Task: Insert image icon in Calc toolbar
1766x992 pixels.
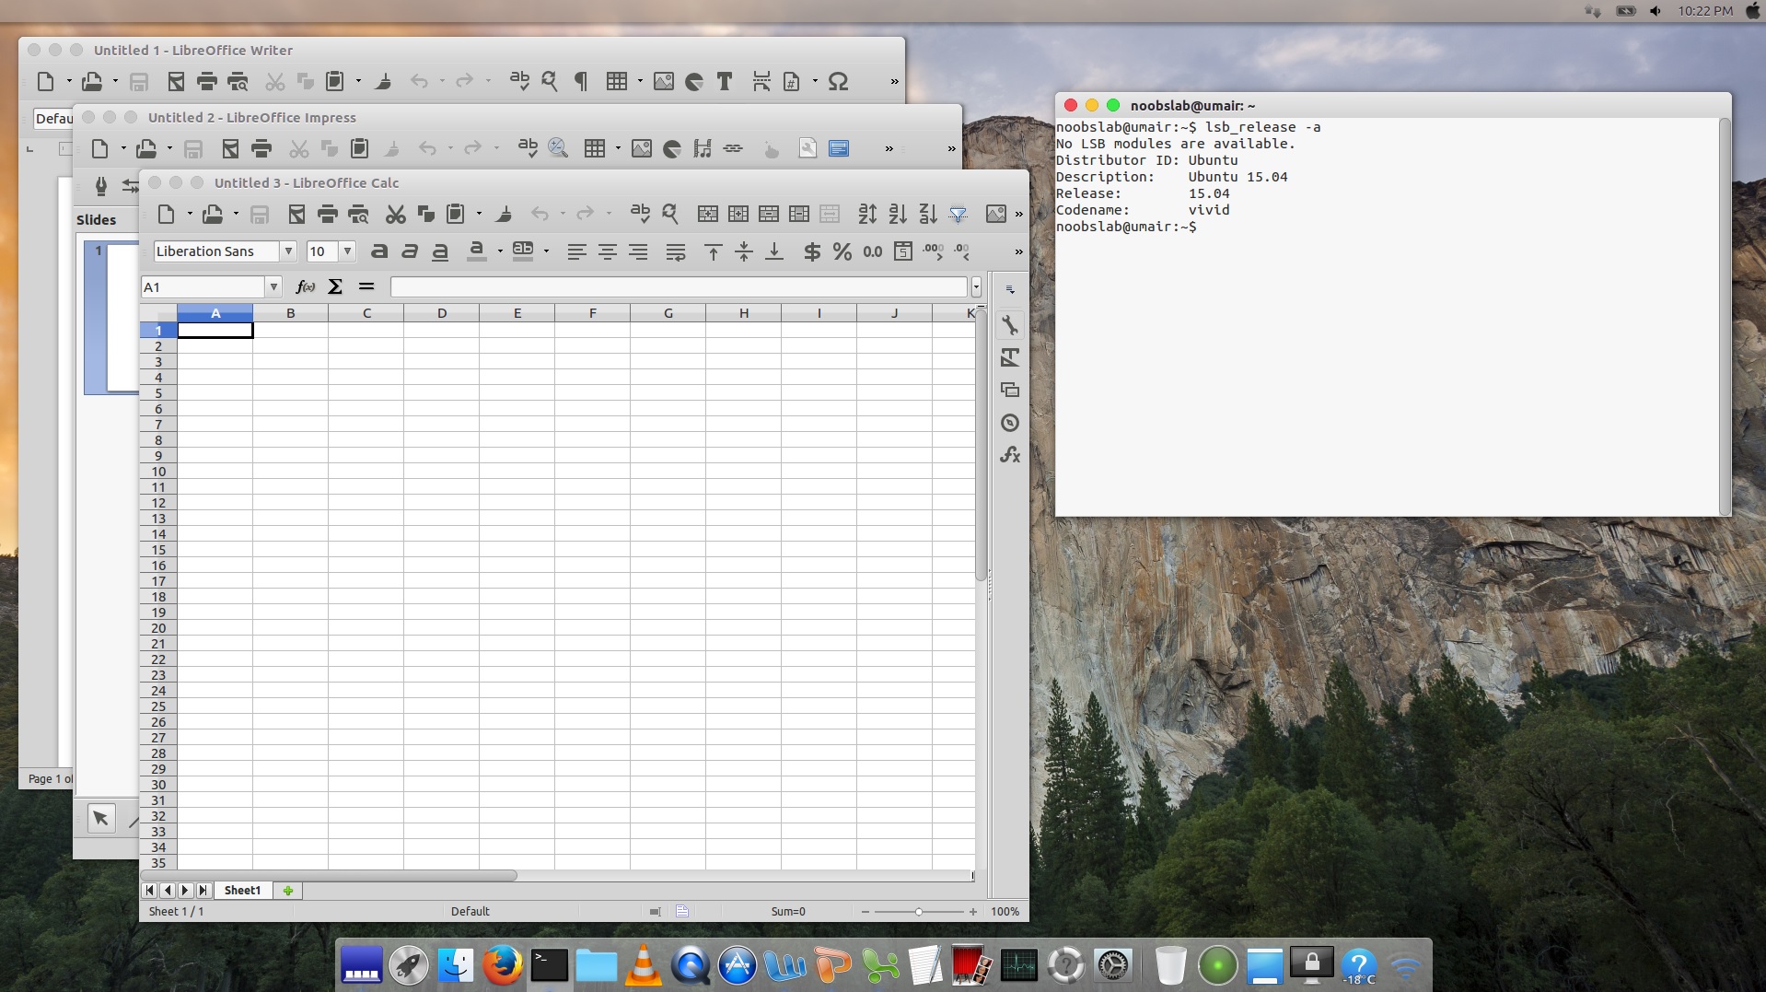Action: pyautogui.click(x=995, y=215)
